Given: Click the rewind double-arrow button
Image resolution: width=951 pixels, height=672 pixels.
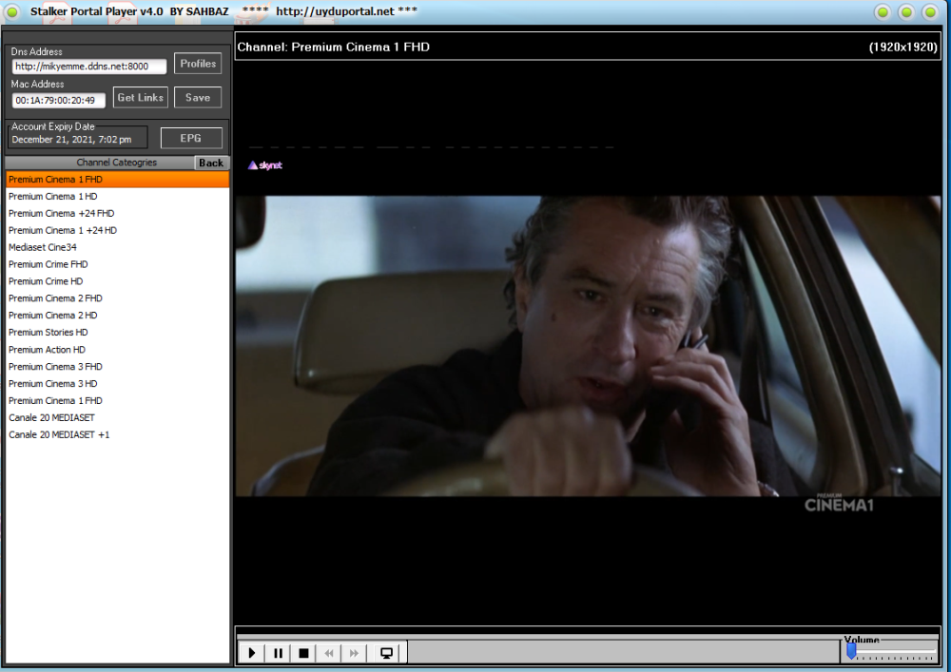Looking at the screenshot, I should click(x=329, y=653).
